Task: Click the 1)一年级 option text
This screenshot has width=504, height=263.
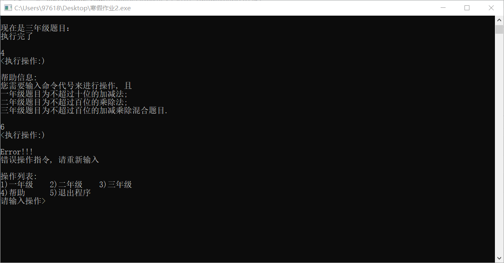Action: (x=17, y=185)
